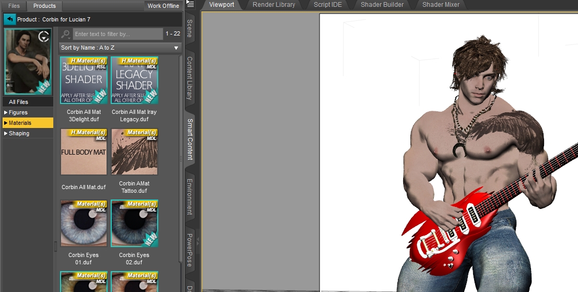Image resolution: width=578 pixels, height=292 pixels.
Task: Open the Scene side pane tab
Action: [x=190, y=28]
